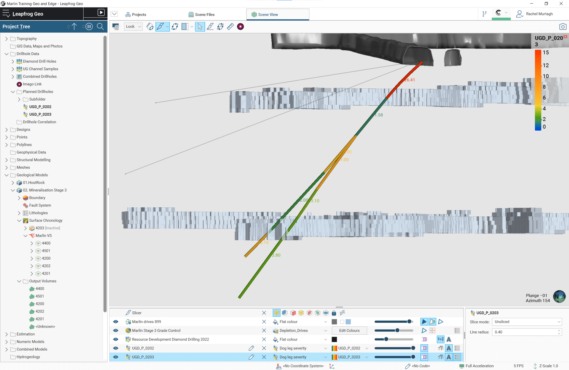
Task: Click the Project Tree vertical scrollbar
Action: tap(105, 173)
